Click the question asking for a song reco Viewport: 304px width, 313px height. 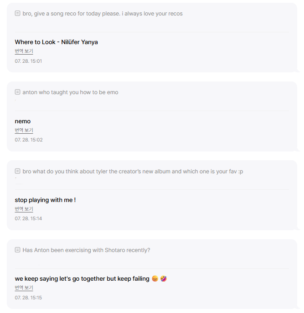pyautogui.click(x=103, y=14)
